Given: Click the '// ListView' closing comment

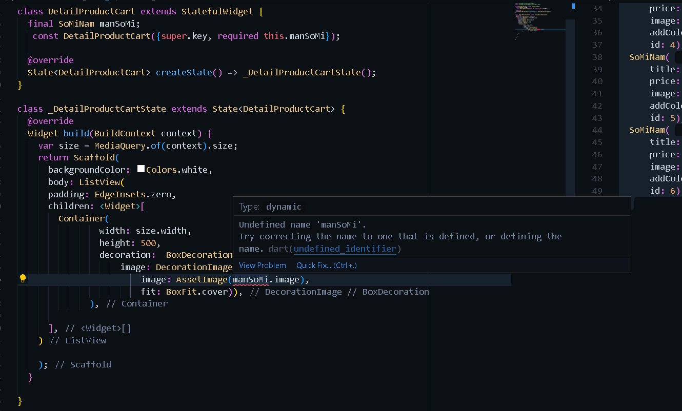Looking at the screenshot, I should [78, 340].
